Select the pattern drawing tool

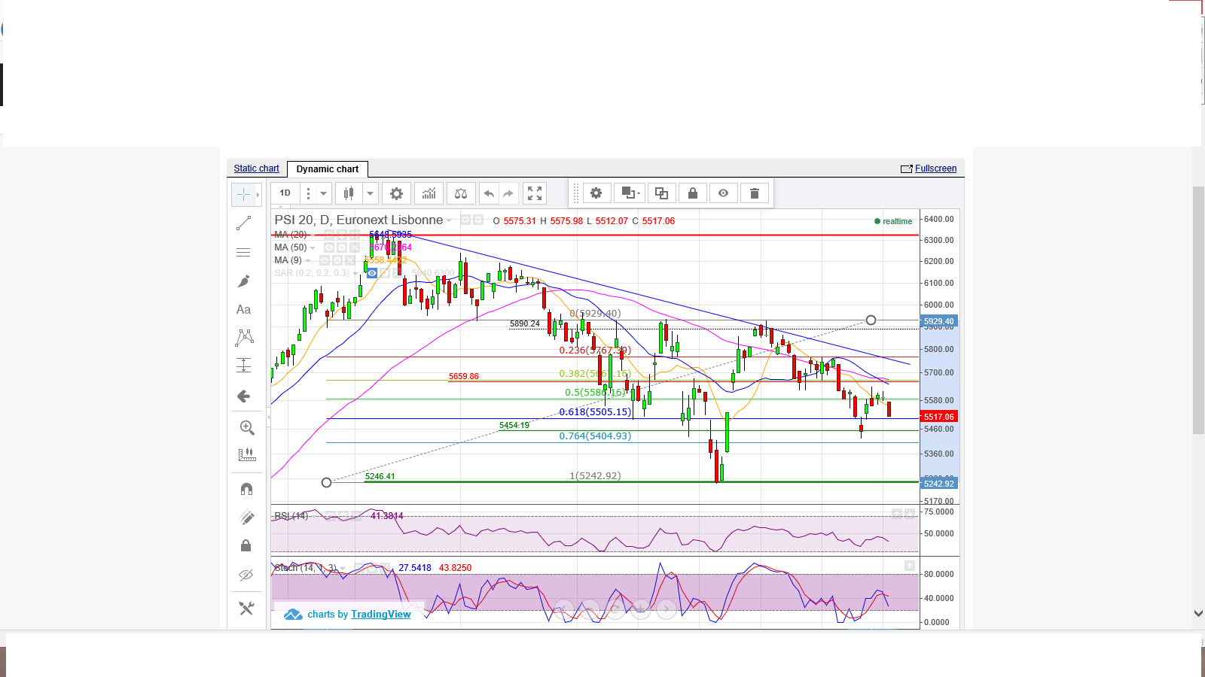[244, 338]
